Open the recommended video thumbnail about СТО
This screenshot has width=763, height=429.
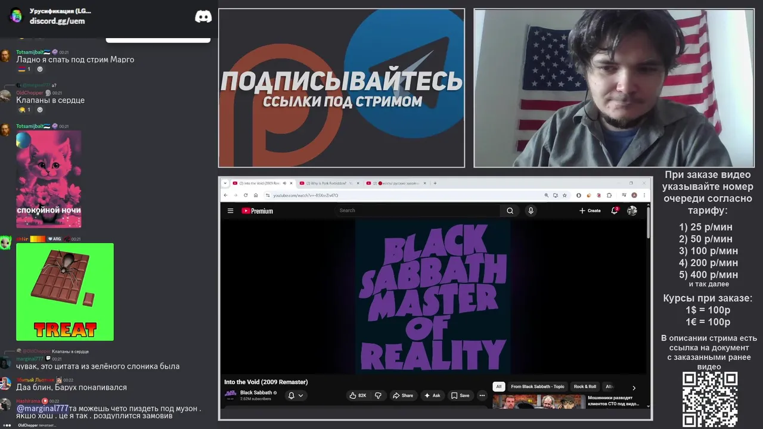tap(539, 402)
